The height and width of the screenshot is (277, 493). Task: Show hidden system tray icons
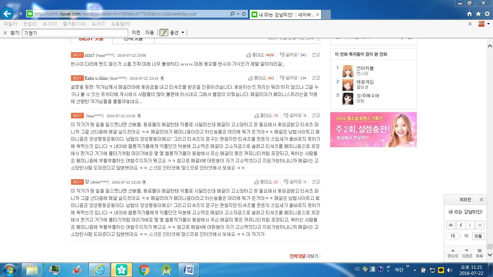[415, 270]
